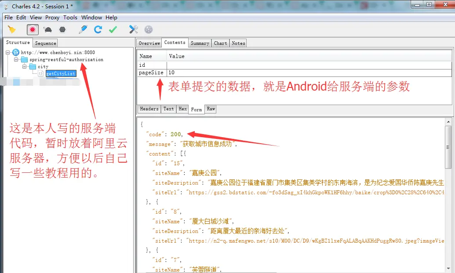Click the "message" line in response
The width and height of the screenshot is (455, 273).
click(192, 144)
